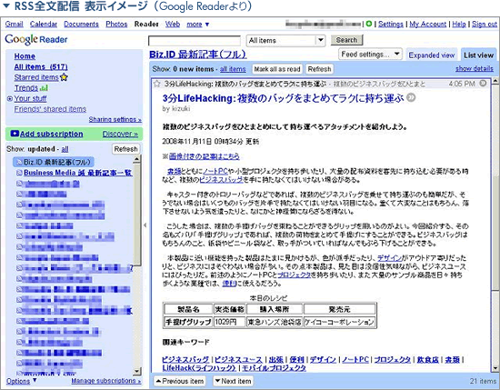The image size is (500, 390).
Task: Click Refresh button in article toolbar
Action: [319, 69]
